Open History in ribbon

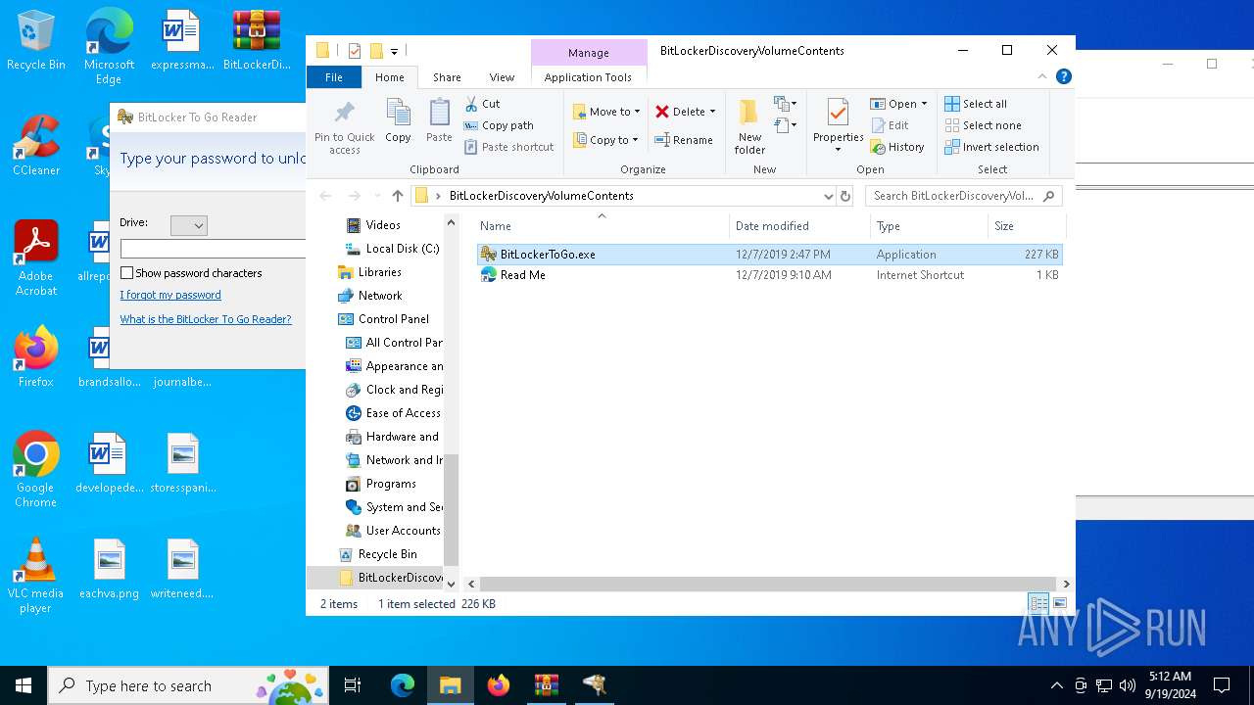coord(896,147)
